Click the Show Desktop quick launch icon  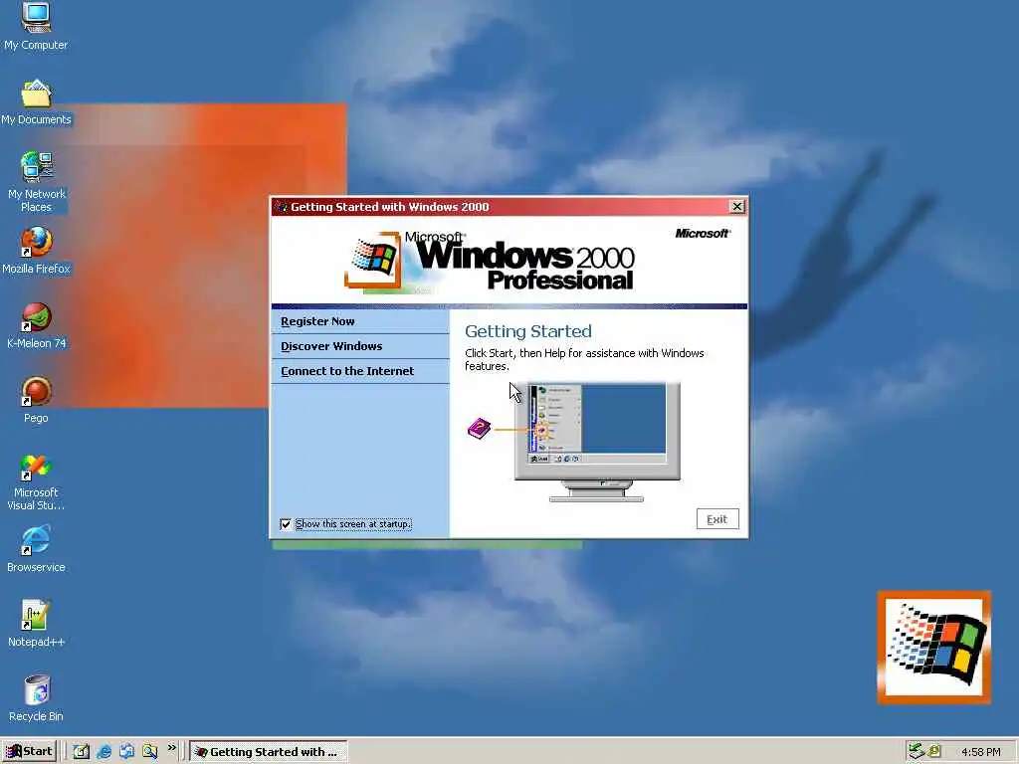point(82,751)
